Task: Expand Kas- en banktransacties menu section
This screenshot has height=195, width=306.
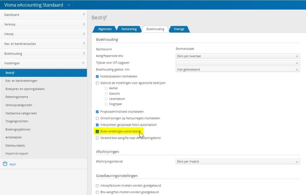Action: coord(43,44)
